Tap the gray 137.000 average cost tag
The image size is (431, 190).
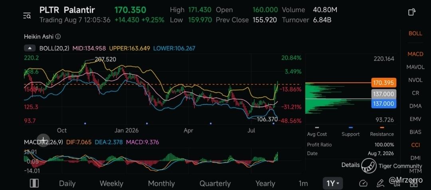pyautogui.click(x=384, y=94)
